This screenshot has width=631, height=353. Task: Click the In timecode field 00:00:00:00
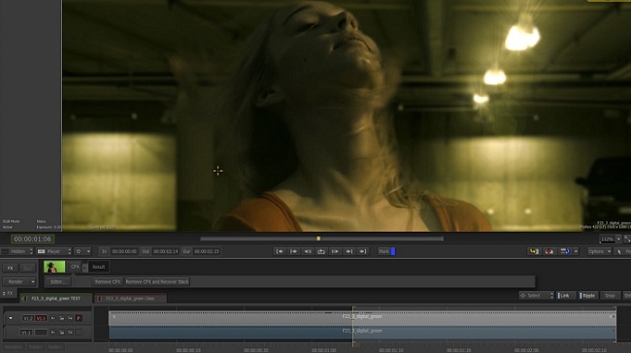click(124, 251)
